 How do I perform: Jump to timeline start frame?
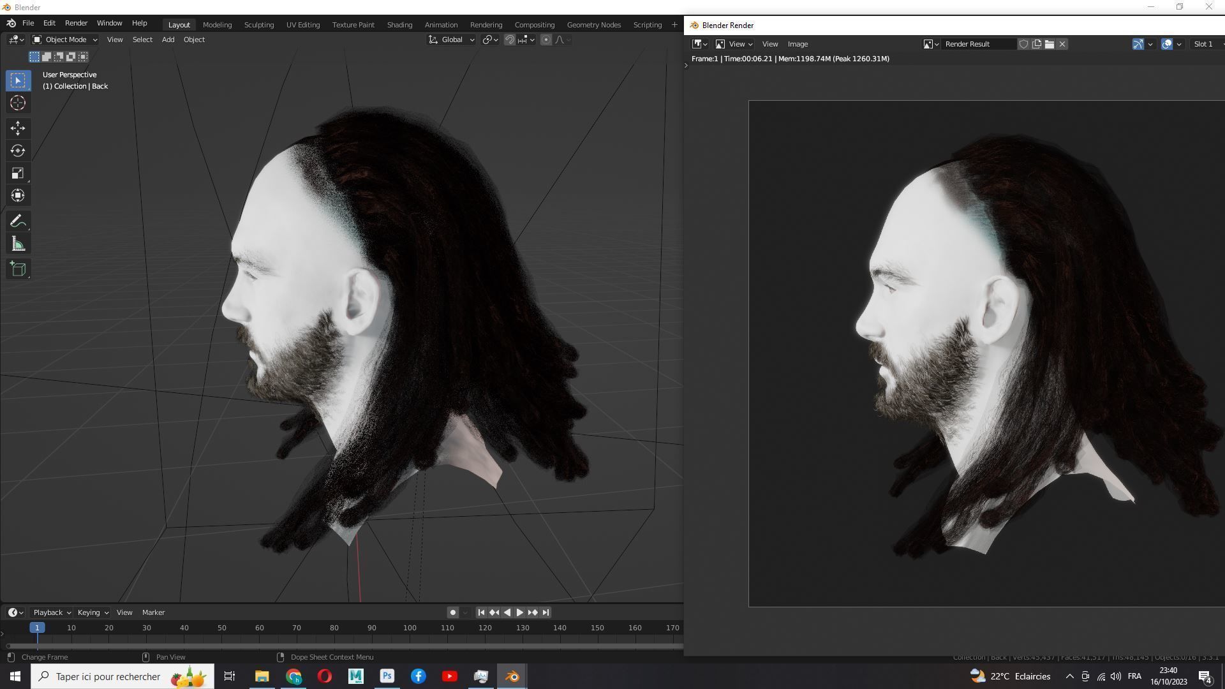coord(481,612)
